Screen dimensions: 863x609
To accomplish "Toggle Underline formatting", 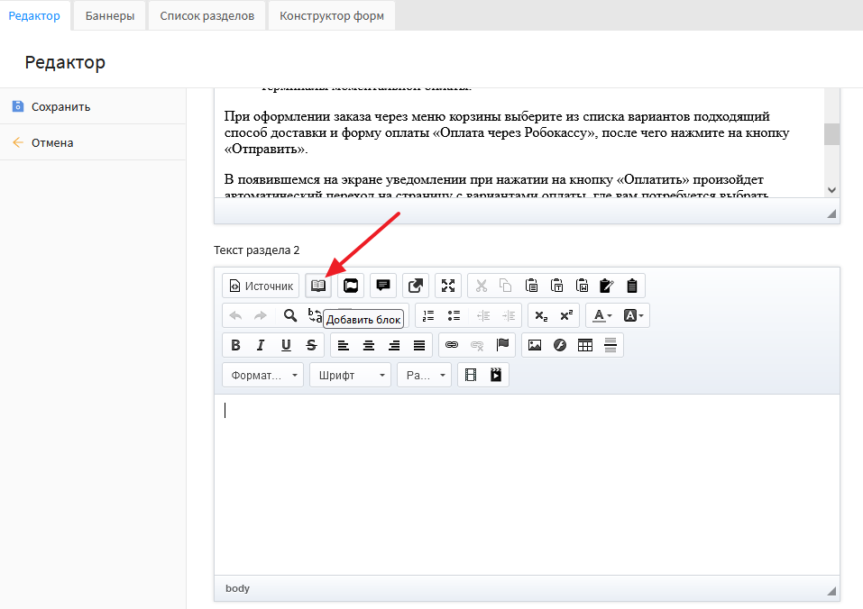I will (286, 345).
